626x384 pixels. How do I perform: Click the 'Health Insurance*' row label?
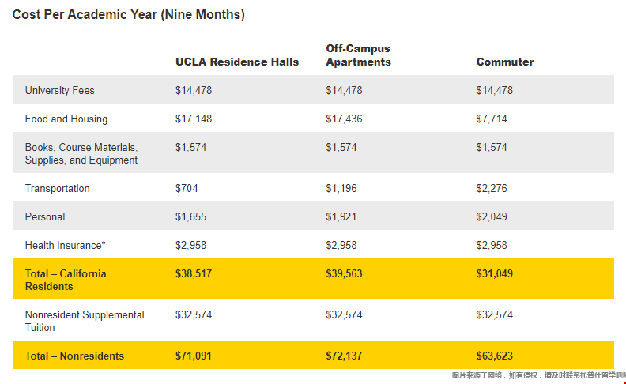pos(66,245)
